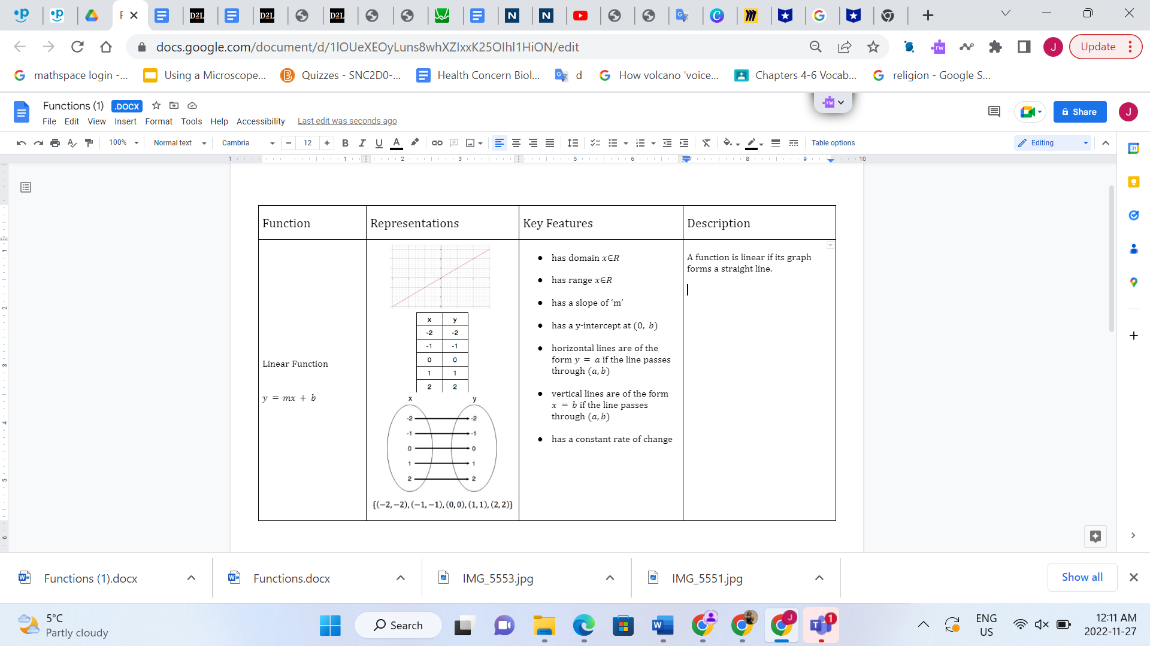This screenshot has height=646, width=1150.
Task: Open the Editing mode dropdown
Action: 1052,143
